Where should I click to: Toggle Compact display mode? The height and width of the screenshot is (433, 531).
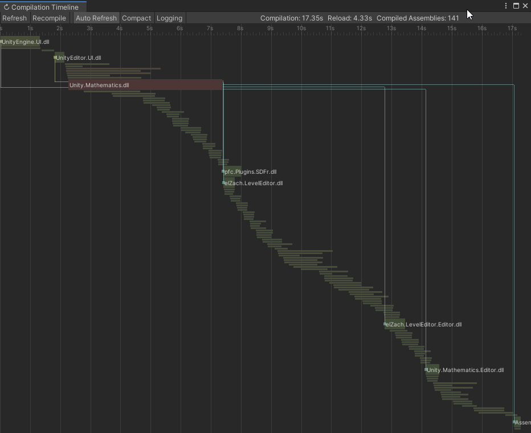coord(137,18)
